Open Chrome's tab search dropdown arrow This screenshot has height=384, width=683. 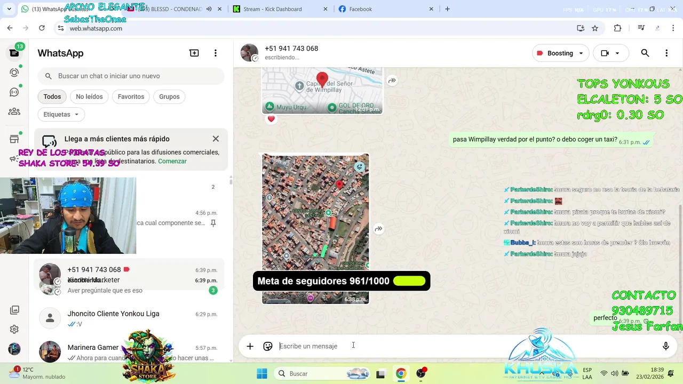click(x=9, y=9)
